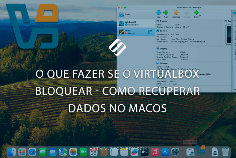Click the '16 MB' video memory value
236x158 pixels.
click(x=183, y=52)
